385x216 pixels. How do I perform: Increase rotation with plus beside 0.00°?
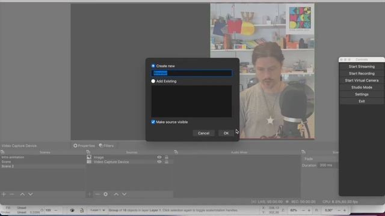coord(345,210)
